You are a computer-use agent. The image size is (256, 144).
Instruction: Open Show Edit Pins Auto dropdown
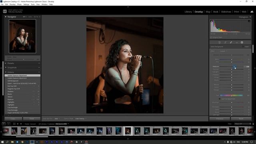click(57, 119)
